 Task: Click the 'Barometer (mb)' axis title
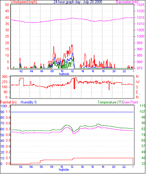(127, 2)
